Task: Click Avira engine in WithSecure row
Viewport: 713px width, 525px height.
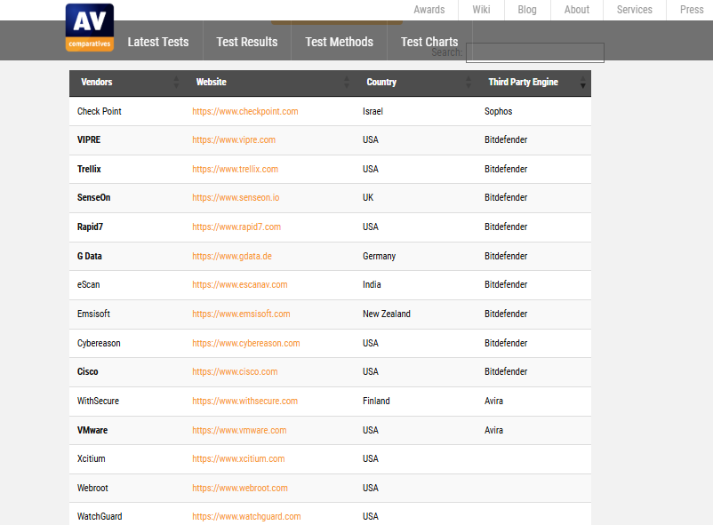Action: 493,401
